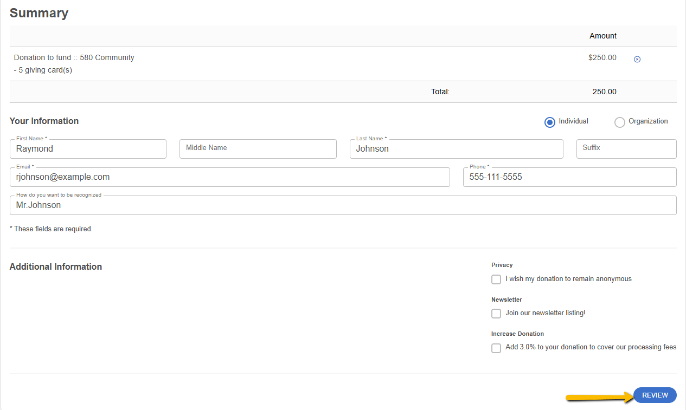Screen dimensions: 686x410
Task: Select the Individual radio option
Action: pyautogui.click(x=550, y=122)
